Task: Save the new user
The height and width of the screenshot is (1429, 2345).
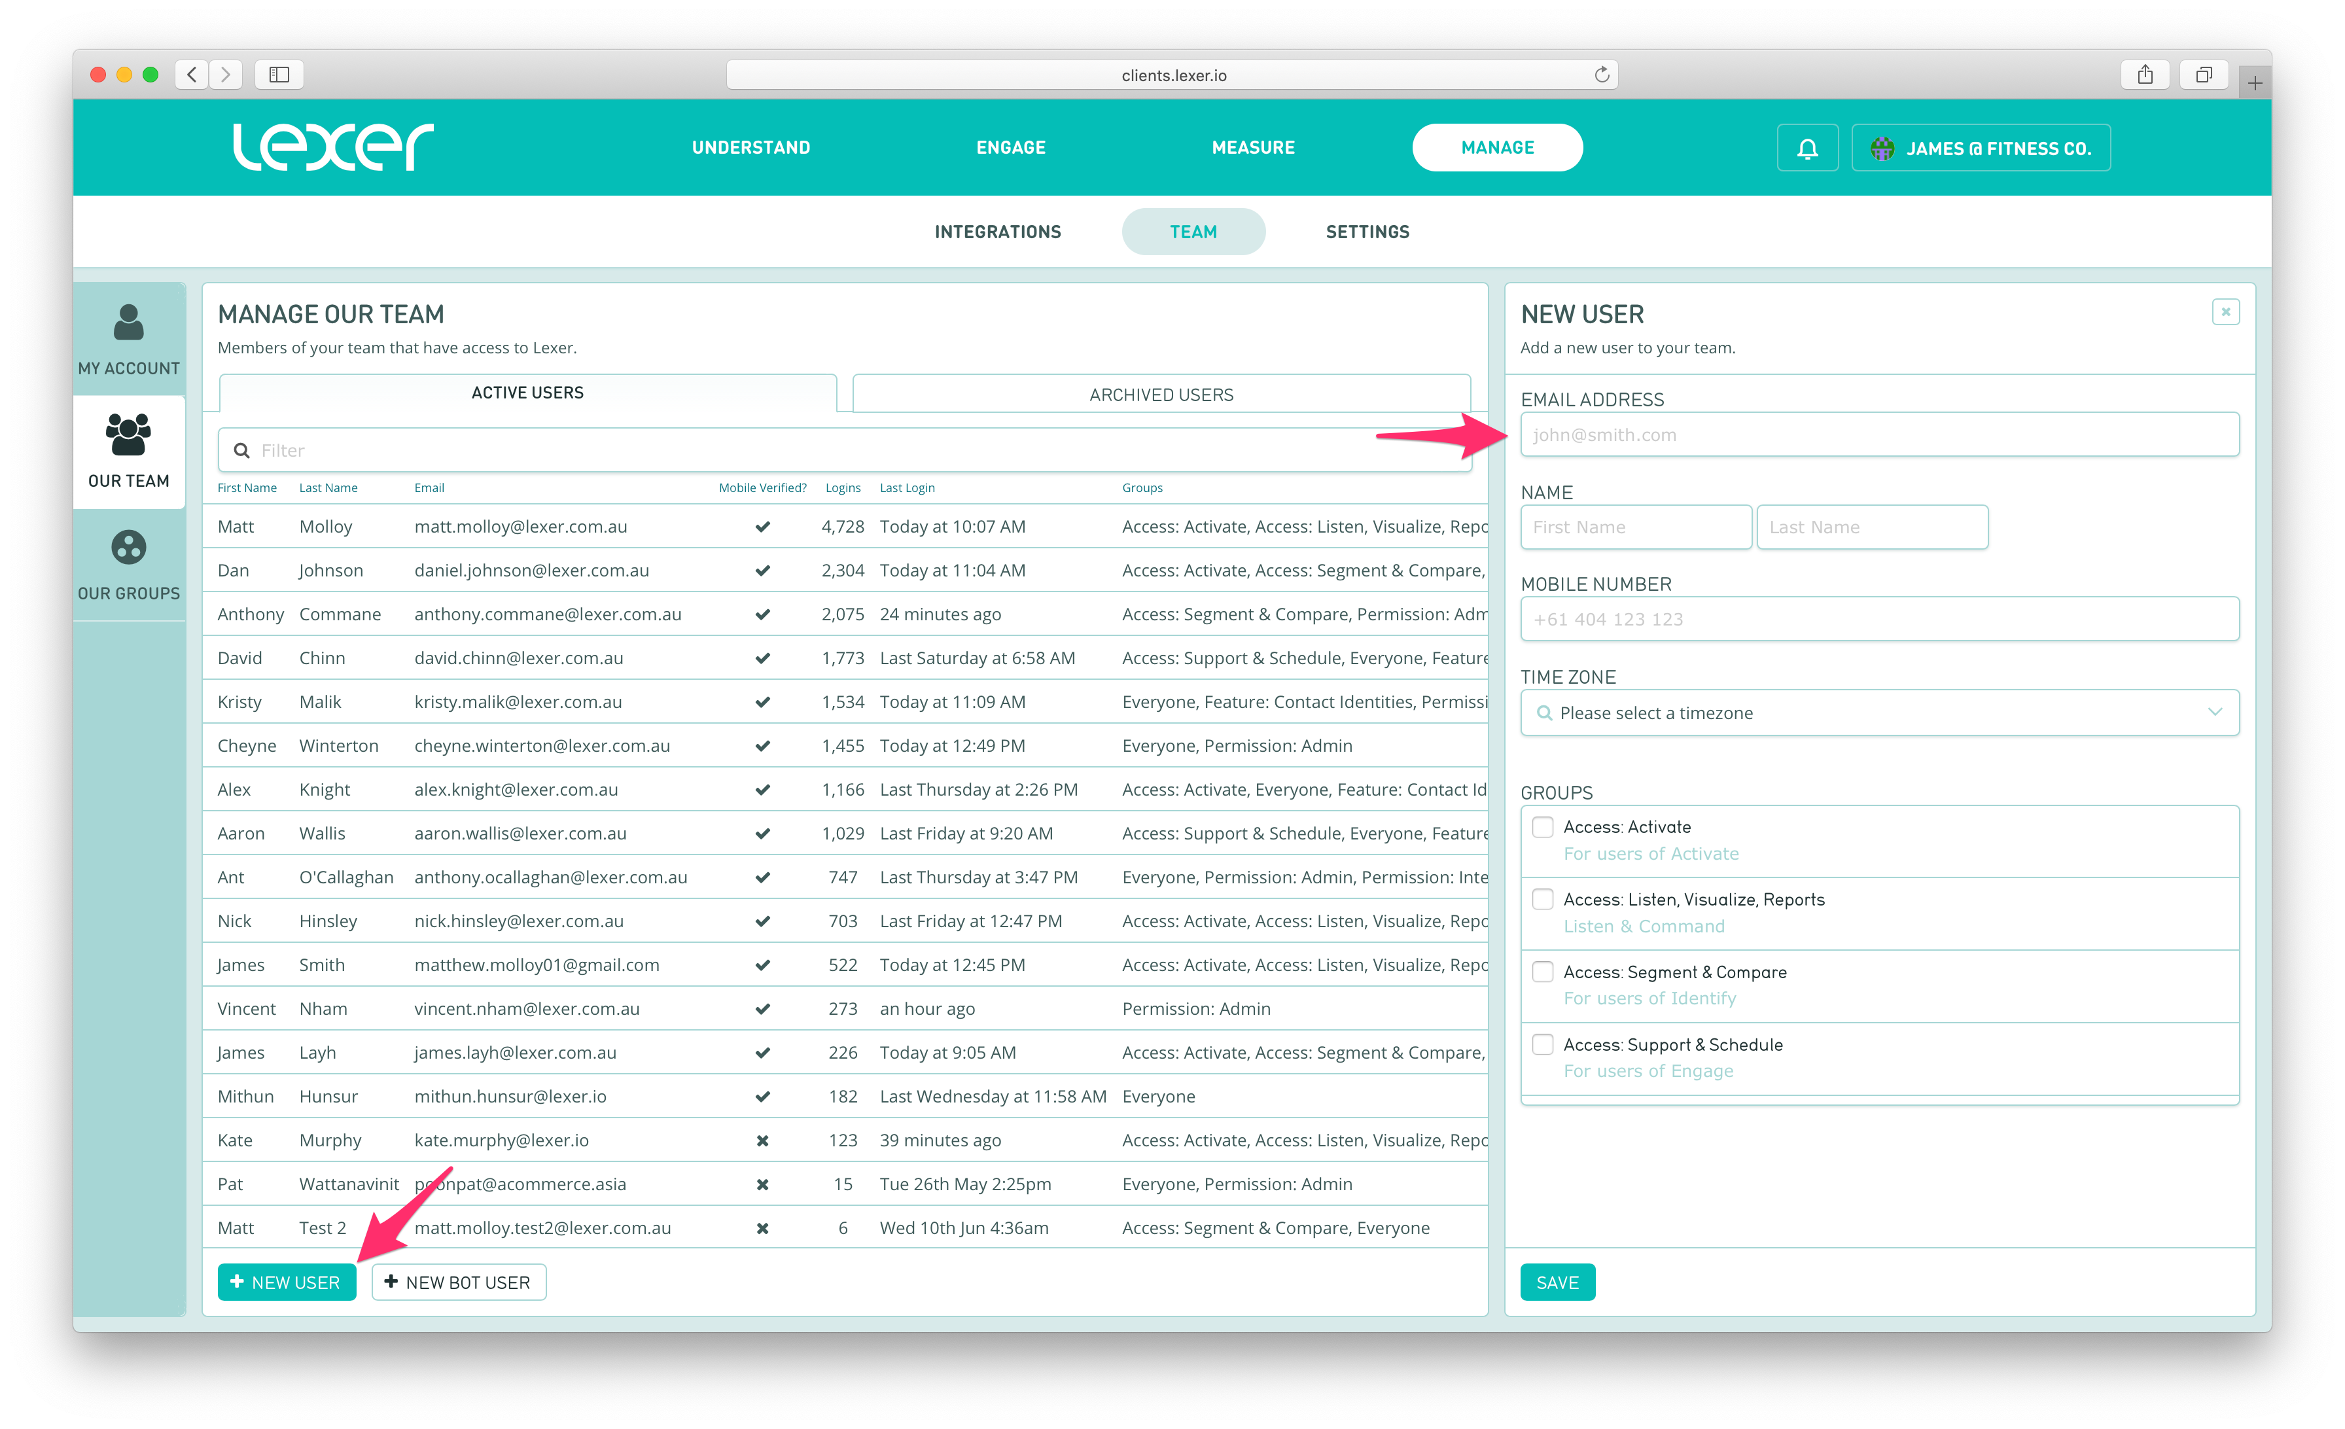Action: [x=1557, y=1282]
